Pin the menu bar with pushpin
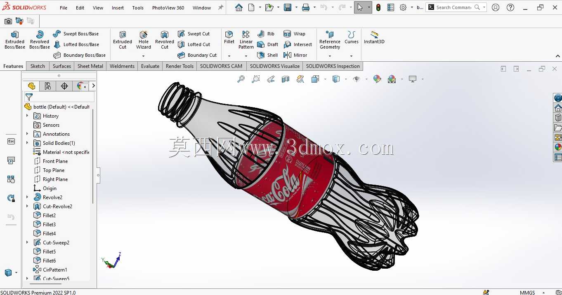 tap(221, 7)
